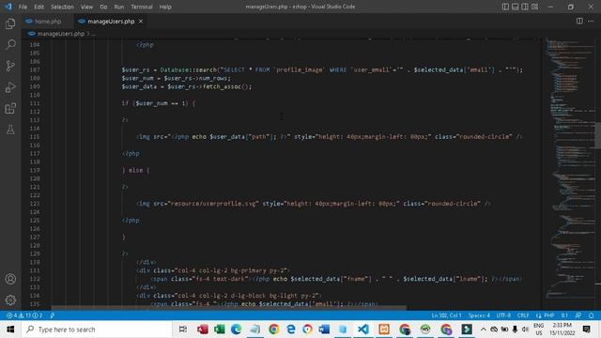
Task: Close the manageUsers.php tab
Action: [x=141, y=21]
